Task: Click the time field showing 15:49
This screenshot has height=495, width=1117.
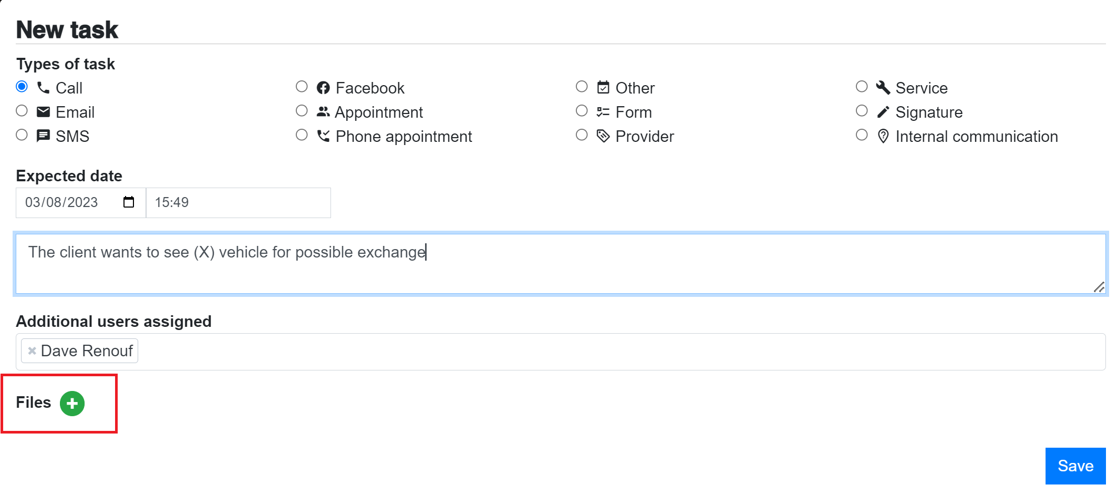Action: coord(239,203)
